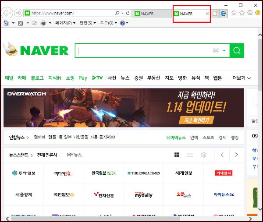
Task: Open 사전 link
Action: pyautogui.click(x=112, y=78)
